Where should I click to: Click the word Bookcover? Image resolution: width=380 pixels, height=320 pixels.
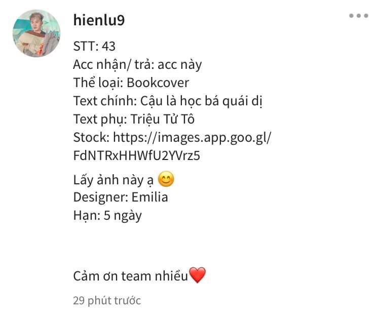(x=158, y=83)
